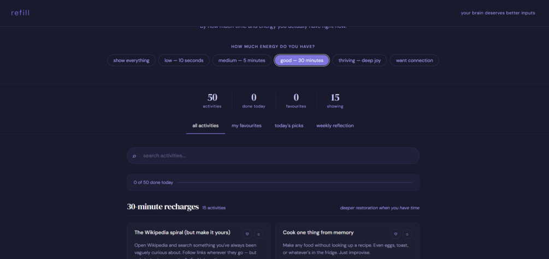The width and height of the screenshot is (549, 259).
Task: Mark Cook one thing from memory done
Action: 407,234
